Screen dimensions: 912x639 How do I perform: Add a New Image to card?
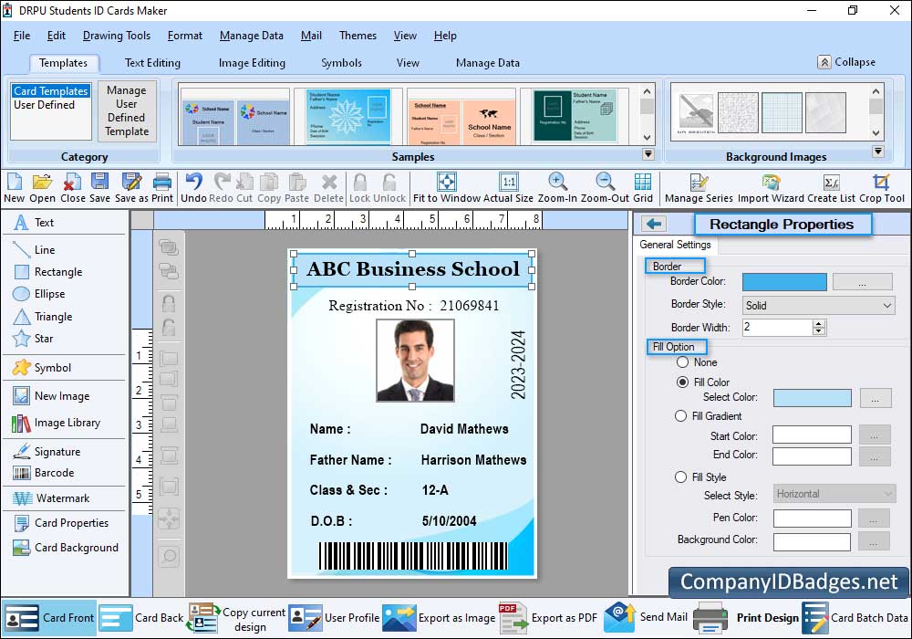click(51, 396)
